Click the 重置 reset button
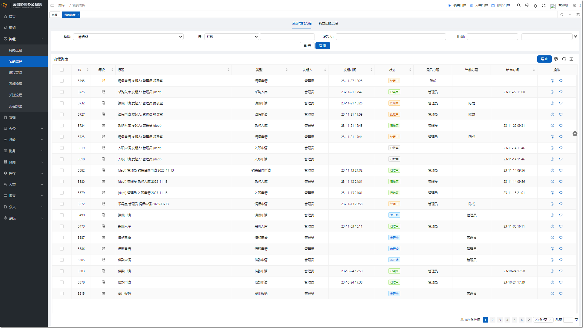The width and height of the screenshot is (583, 328). [x=307, y=46]
